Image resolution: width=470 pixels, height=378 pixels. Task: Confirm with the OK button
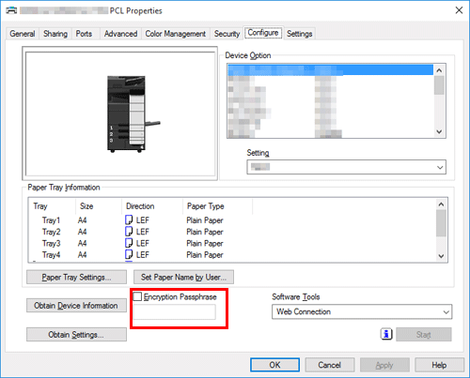click(x=274, y=365)
